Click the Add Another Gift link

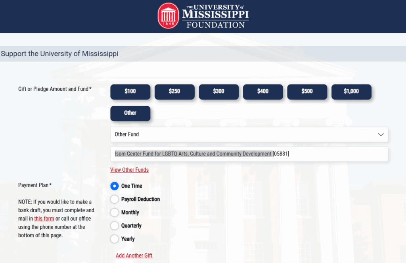[x=134, y=255]
